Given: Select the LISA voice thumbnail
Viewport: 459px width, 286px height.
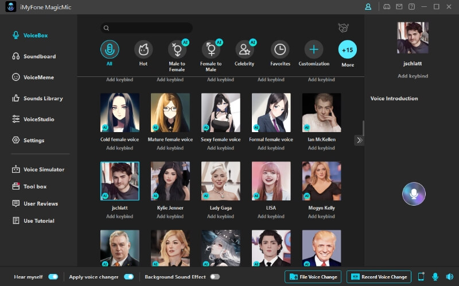Looking at the screenshot, I should 271,181.
